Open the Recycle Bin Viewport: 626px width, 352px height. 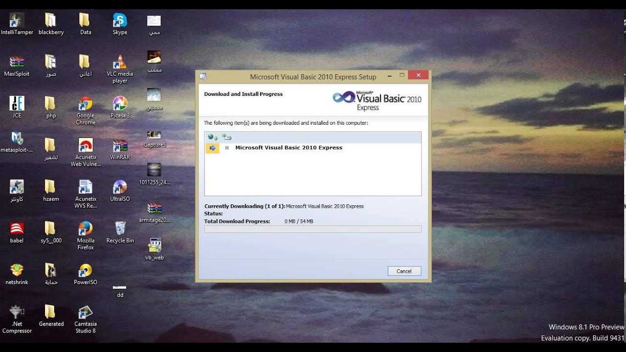tap(120, 228)
